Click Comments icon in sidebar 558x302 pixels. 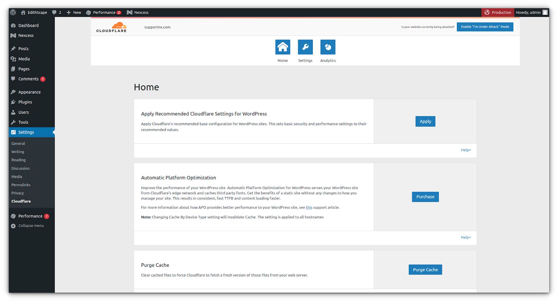(x=13, y=79)
